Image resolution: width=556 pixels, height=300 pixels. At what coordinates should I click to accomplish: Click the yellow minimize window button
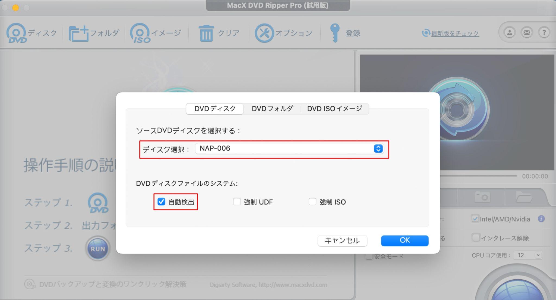15,8
